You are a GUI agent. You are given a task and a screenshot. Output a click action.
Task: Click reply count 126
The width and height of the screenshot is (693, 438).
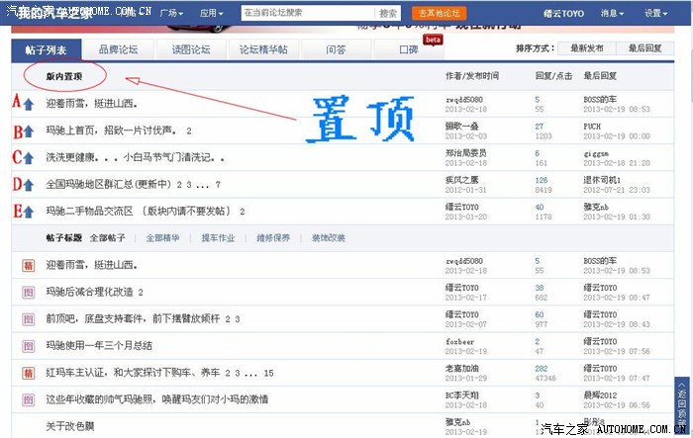click(x=542, y=181)
